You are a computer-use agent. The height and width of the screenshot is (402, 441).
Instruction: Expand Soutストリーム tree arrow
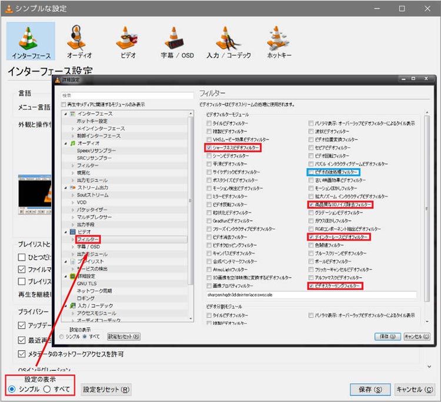(x=73, y=195)
